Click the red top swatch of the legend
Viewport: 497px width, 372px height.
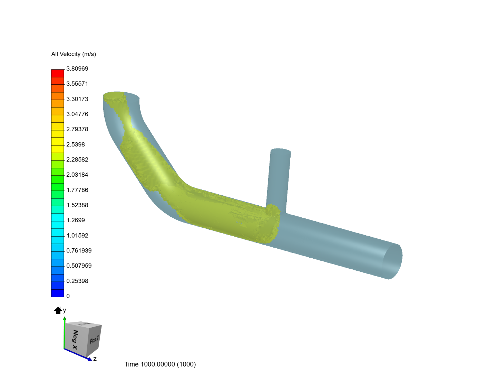(58, 73)
